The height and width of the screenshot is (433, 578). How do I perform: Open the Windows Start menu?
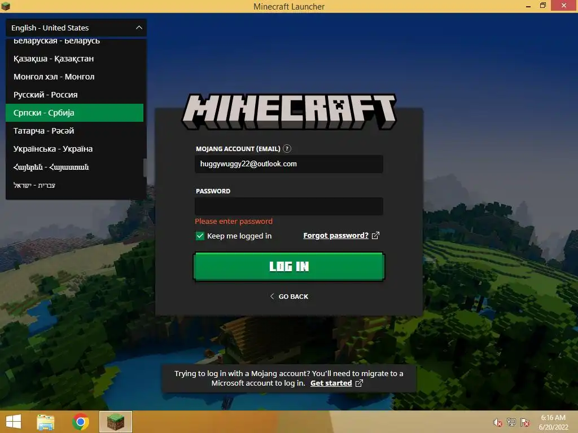click(14, 422)
